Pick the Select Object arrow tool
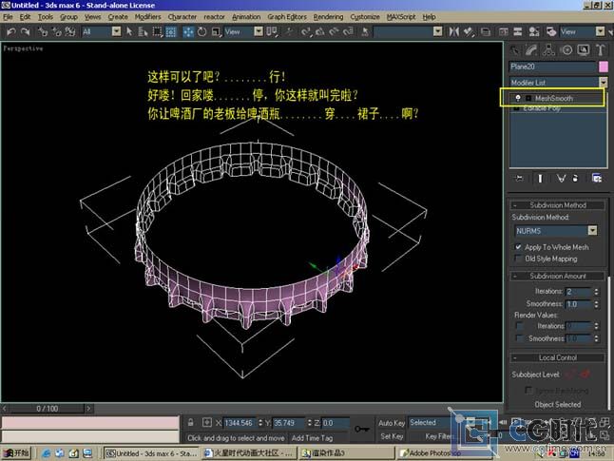The image size is (614, 461). tap(129, 31)
